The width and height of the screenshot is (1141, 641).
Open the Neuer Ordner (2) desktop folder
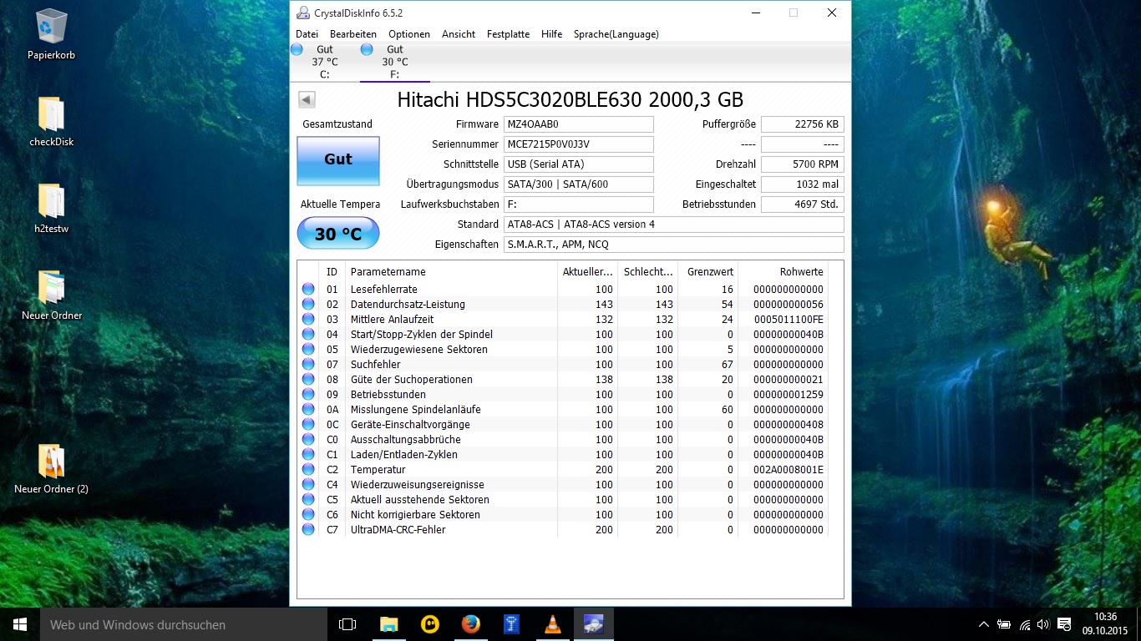tap(51, 469)
